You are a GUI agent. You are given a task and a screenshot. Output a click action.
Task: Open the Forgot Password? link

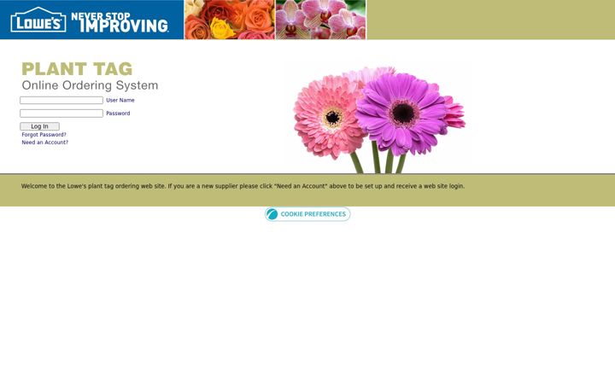(x=44, y=135)
